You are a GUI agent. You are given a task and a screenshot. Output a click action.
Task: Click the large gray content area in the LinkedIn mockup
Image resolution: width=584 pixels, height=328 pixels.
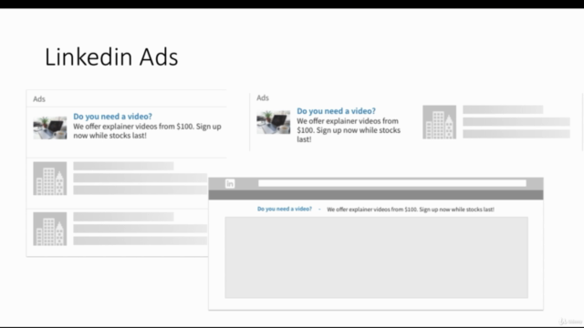(x=376, y=257)
